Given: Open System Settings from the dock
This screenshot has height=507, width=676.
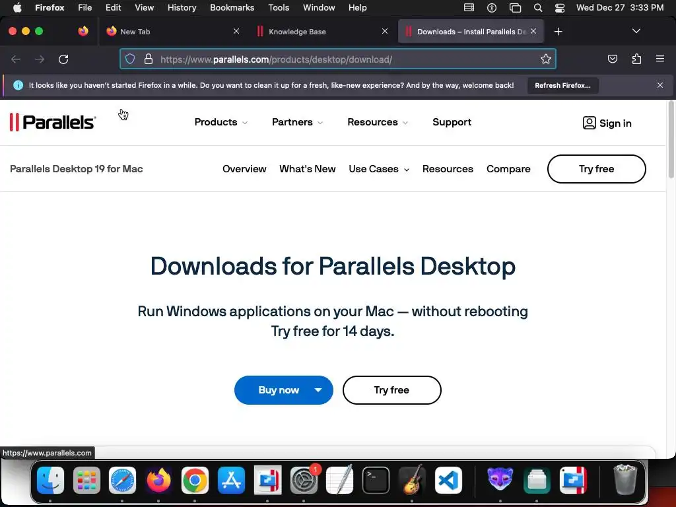Looking at the screenshot, I should coord(304,481).
